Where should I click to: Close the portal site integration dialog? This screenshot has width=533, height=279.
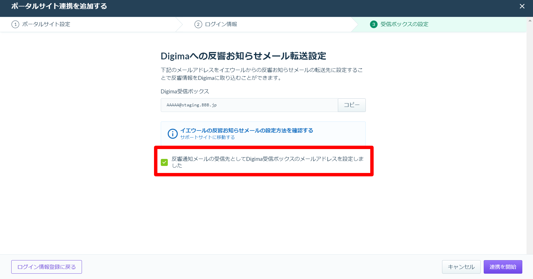coord(522,6)
